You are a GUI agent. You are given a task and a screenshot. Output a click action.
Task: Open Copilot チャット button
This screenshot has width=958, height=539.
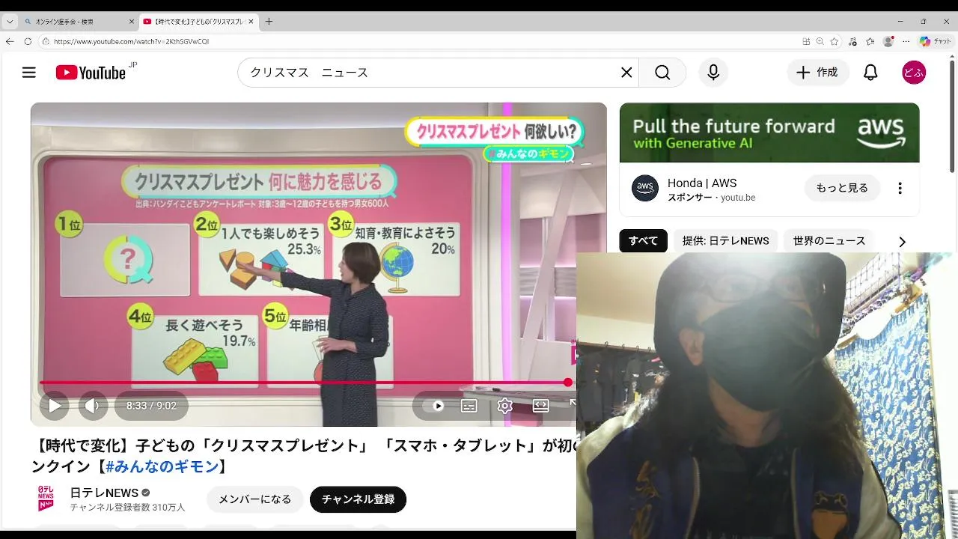pyautogui.click(x=936, y=41)
